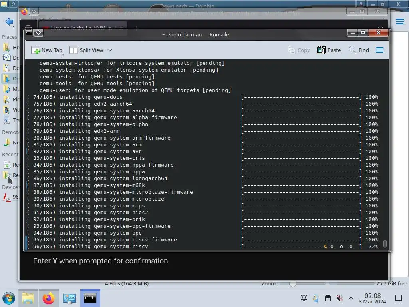The image size is (409, 307).
Task: Open Find in Konsole
Action: [x=359, y=50]
